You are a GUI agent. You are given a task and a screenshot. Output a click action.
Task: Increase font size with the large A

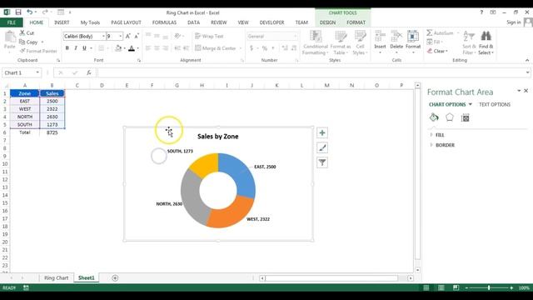(127, 36)
